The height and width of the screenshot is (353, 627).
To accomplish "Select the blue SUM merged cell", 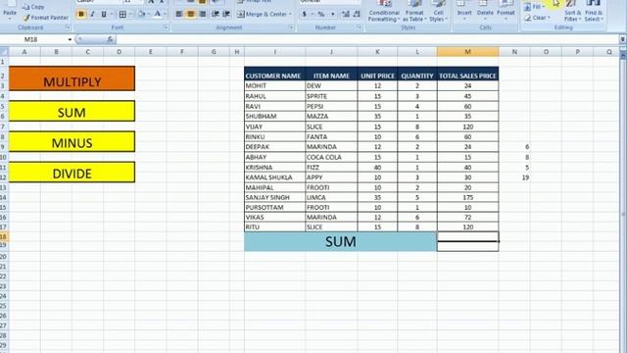I will click(341, 242).
